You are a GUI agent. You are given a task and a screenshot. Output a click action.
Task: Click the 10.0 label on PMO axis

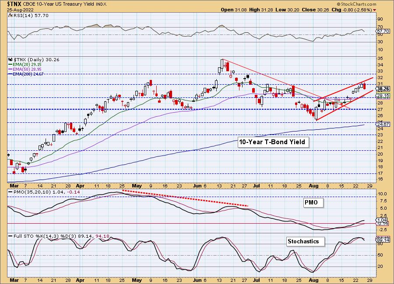(x=382, y=194)
